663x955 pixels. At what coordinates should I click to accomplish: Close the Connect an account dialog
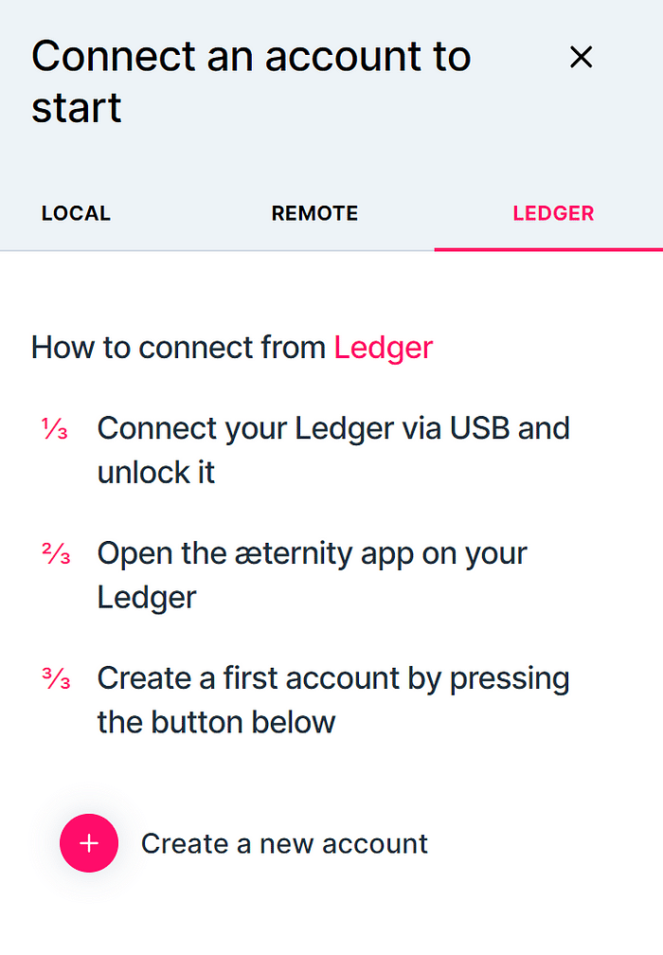pos(581,58)
